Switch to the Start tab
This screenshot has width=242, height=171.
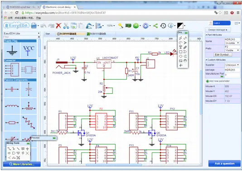click(x=48, y=34)
